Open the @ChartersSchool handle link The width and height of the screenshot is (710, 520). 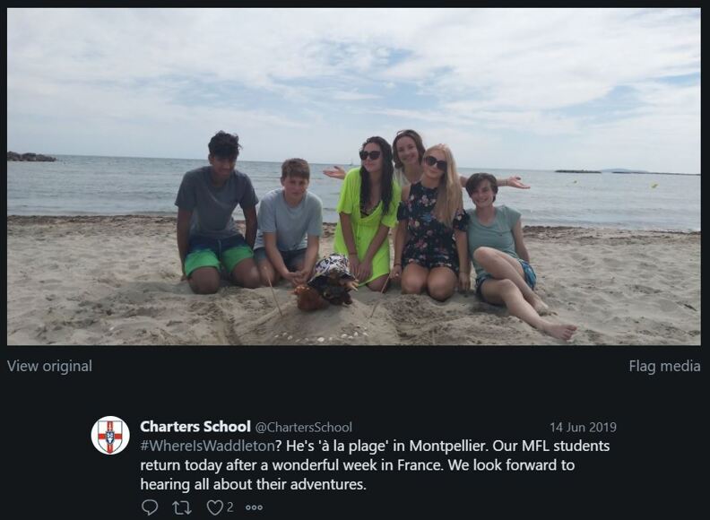click(x=304, y=428)
